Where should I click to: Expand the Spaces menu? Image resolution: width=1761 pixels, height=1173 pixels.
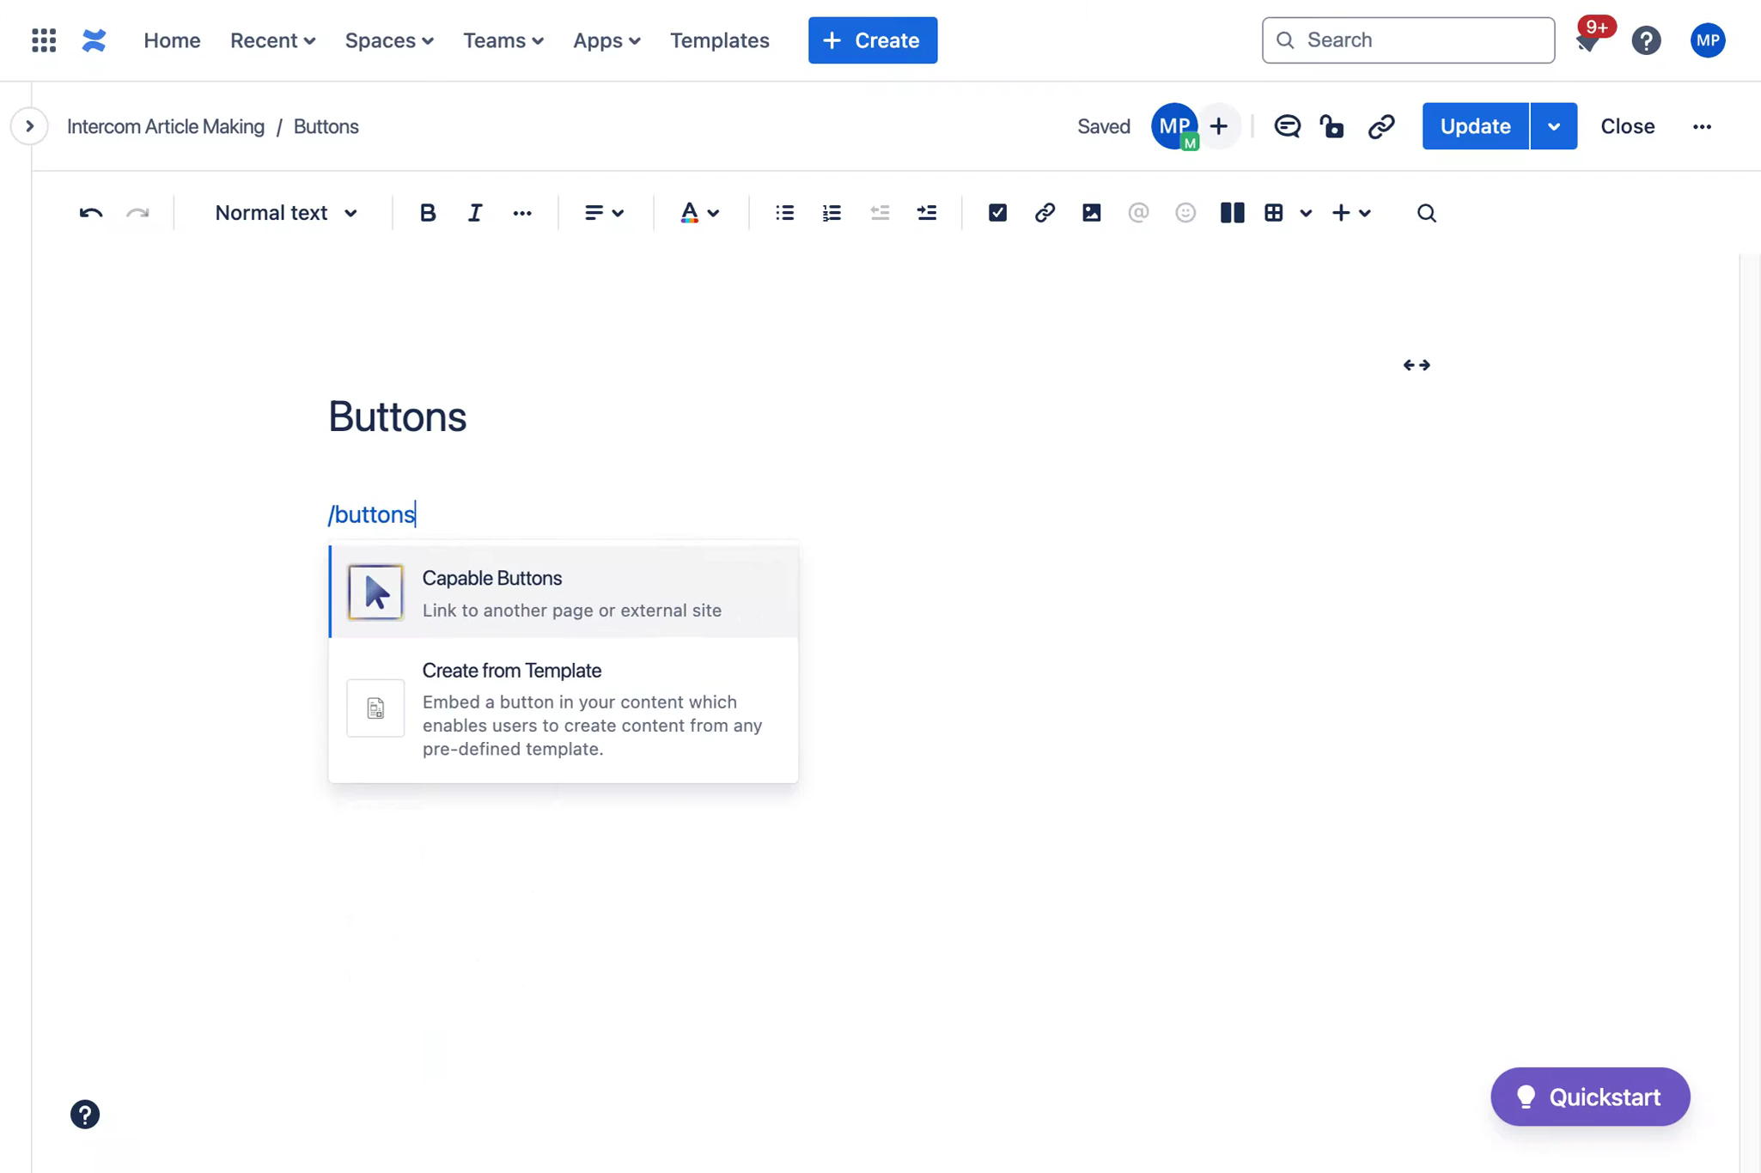(x=389, y=40)
